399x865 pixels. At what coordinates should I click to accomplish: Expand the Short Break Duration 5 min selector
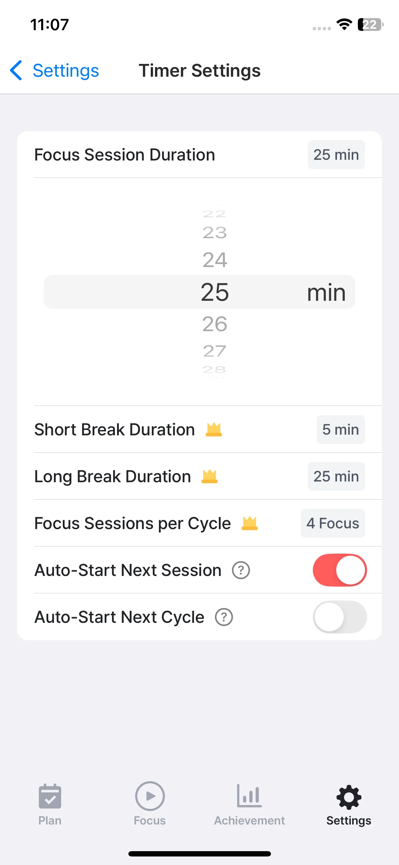tap(340, 430)
